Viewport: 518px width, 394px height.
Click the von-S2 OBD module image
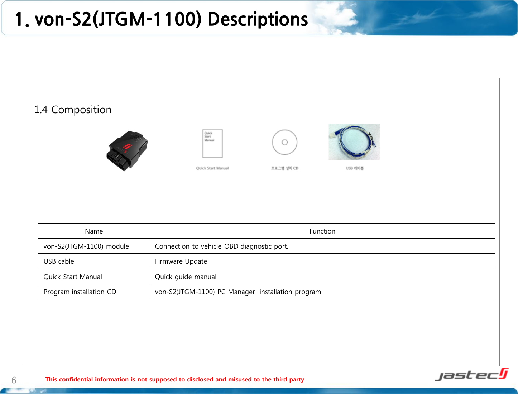point(127,151)
